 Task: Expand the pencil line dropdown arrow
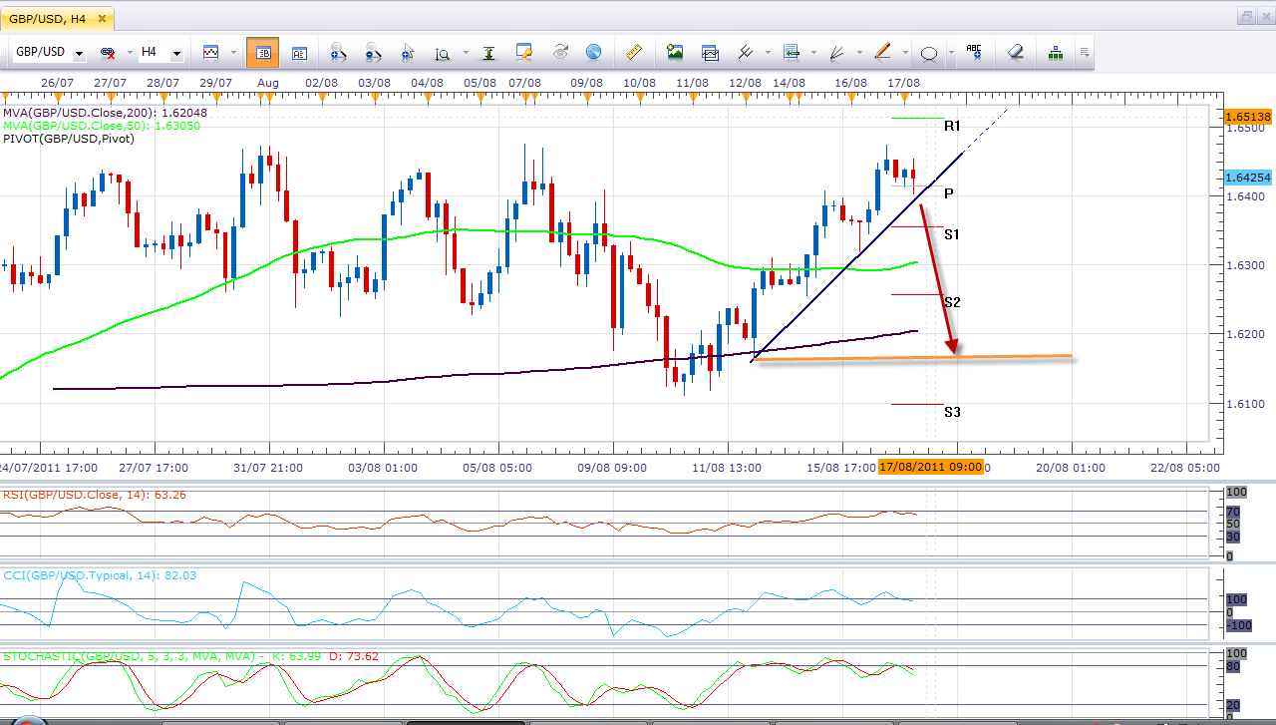pyautogui.click(x=905, y=53)
